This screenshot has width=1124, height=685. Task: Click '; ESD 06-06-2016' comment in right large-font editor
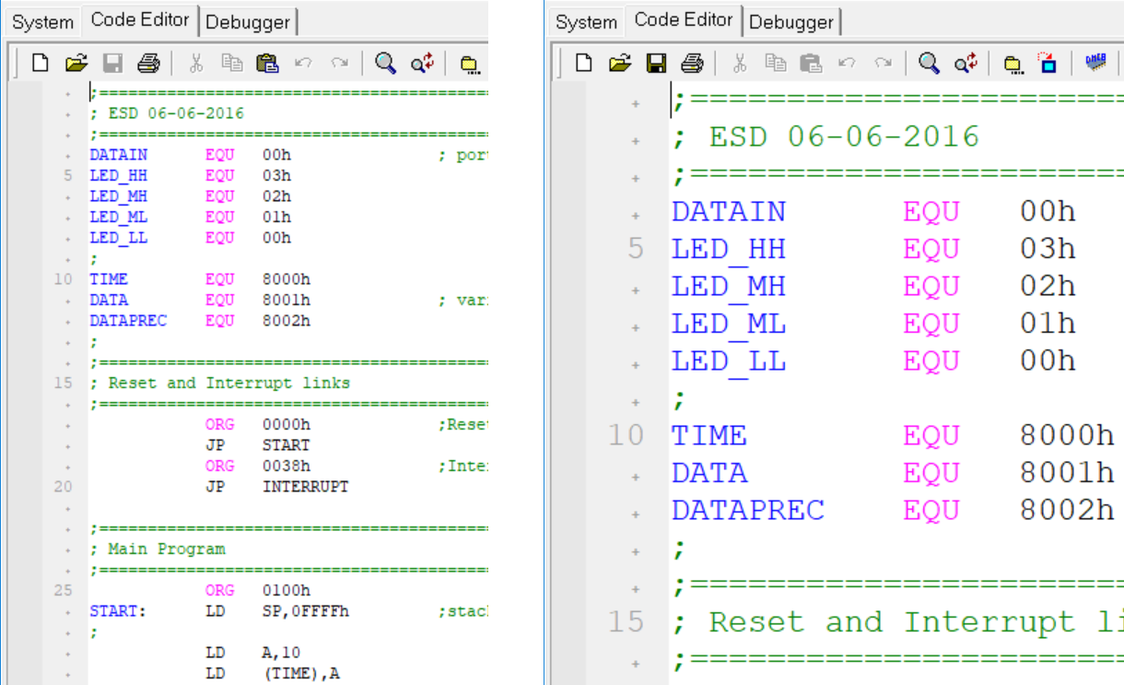pyautogui.click(x=825, y=136)
